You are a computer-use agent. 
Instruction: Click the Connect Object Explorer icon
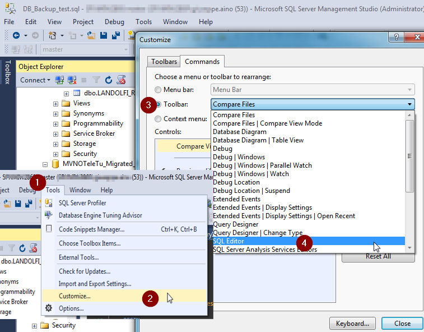[59, 80]
